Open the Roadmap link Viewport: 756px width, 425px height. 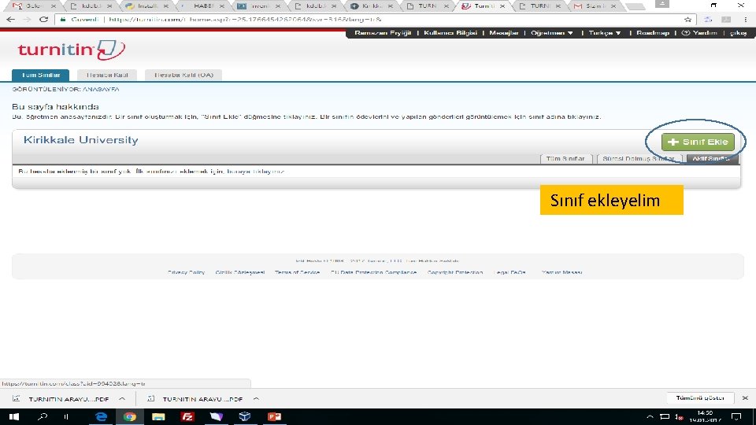[x=653, y=33]
